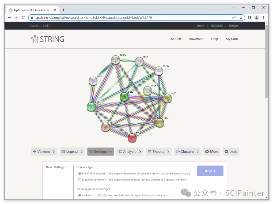Toggle the evidence edge meaning option

(x=80, y=195)
